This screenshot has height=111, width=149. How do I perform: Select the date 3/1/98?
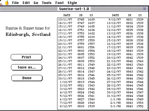[x=116, y=106]
